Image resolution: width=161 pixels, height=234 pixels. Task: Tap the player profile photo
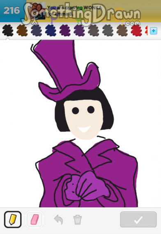[37, 11]
